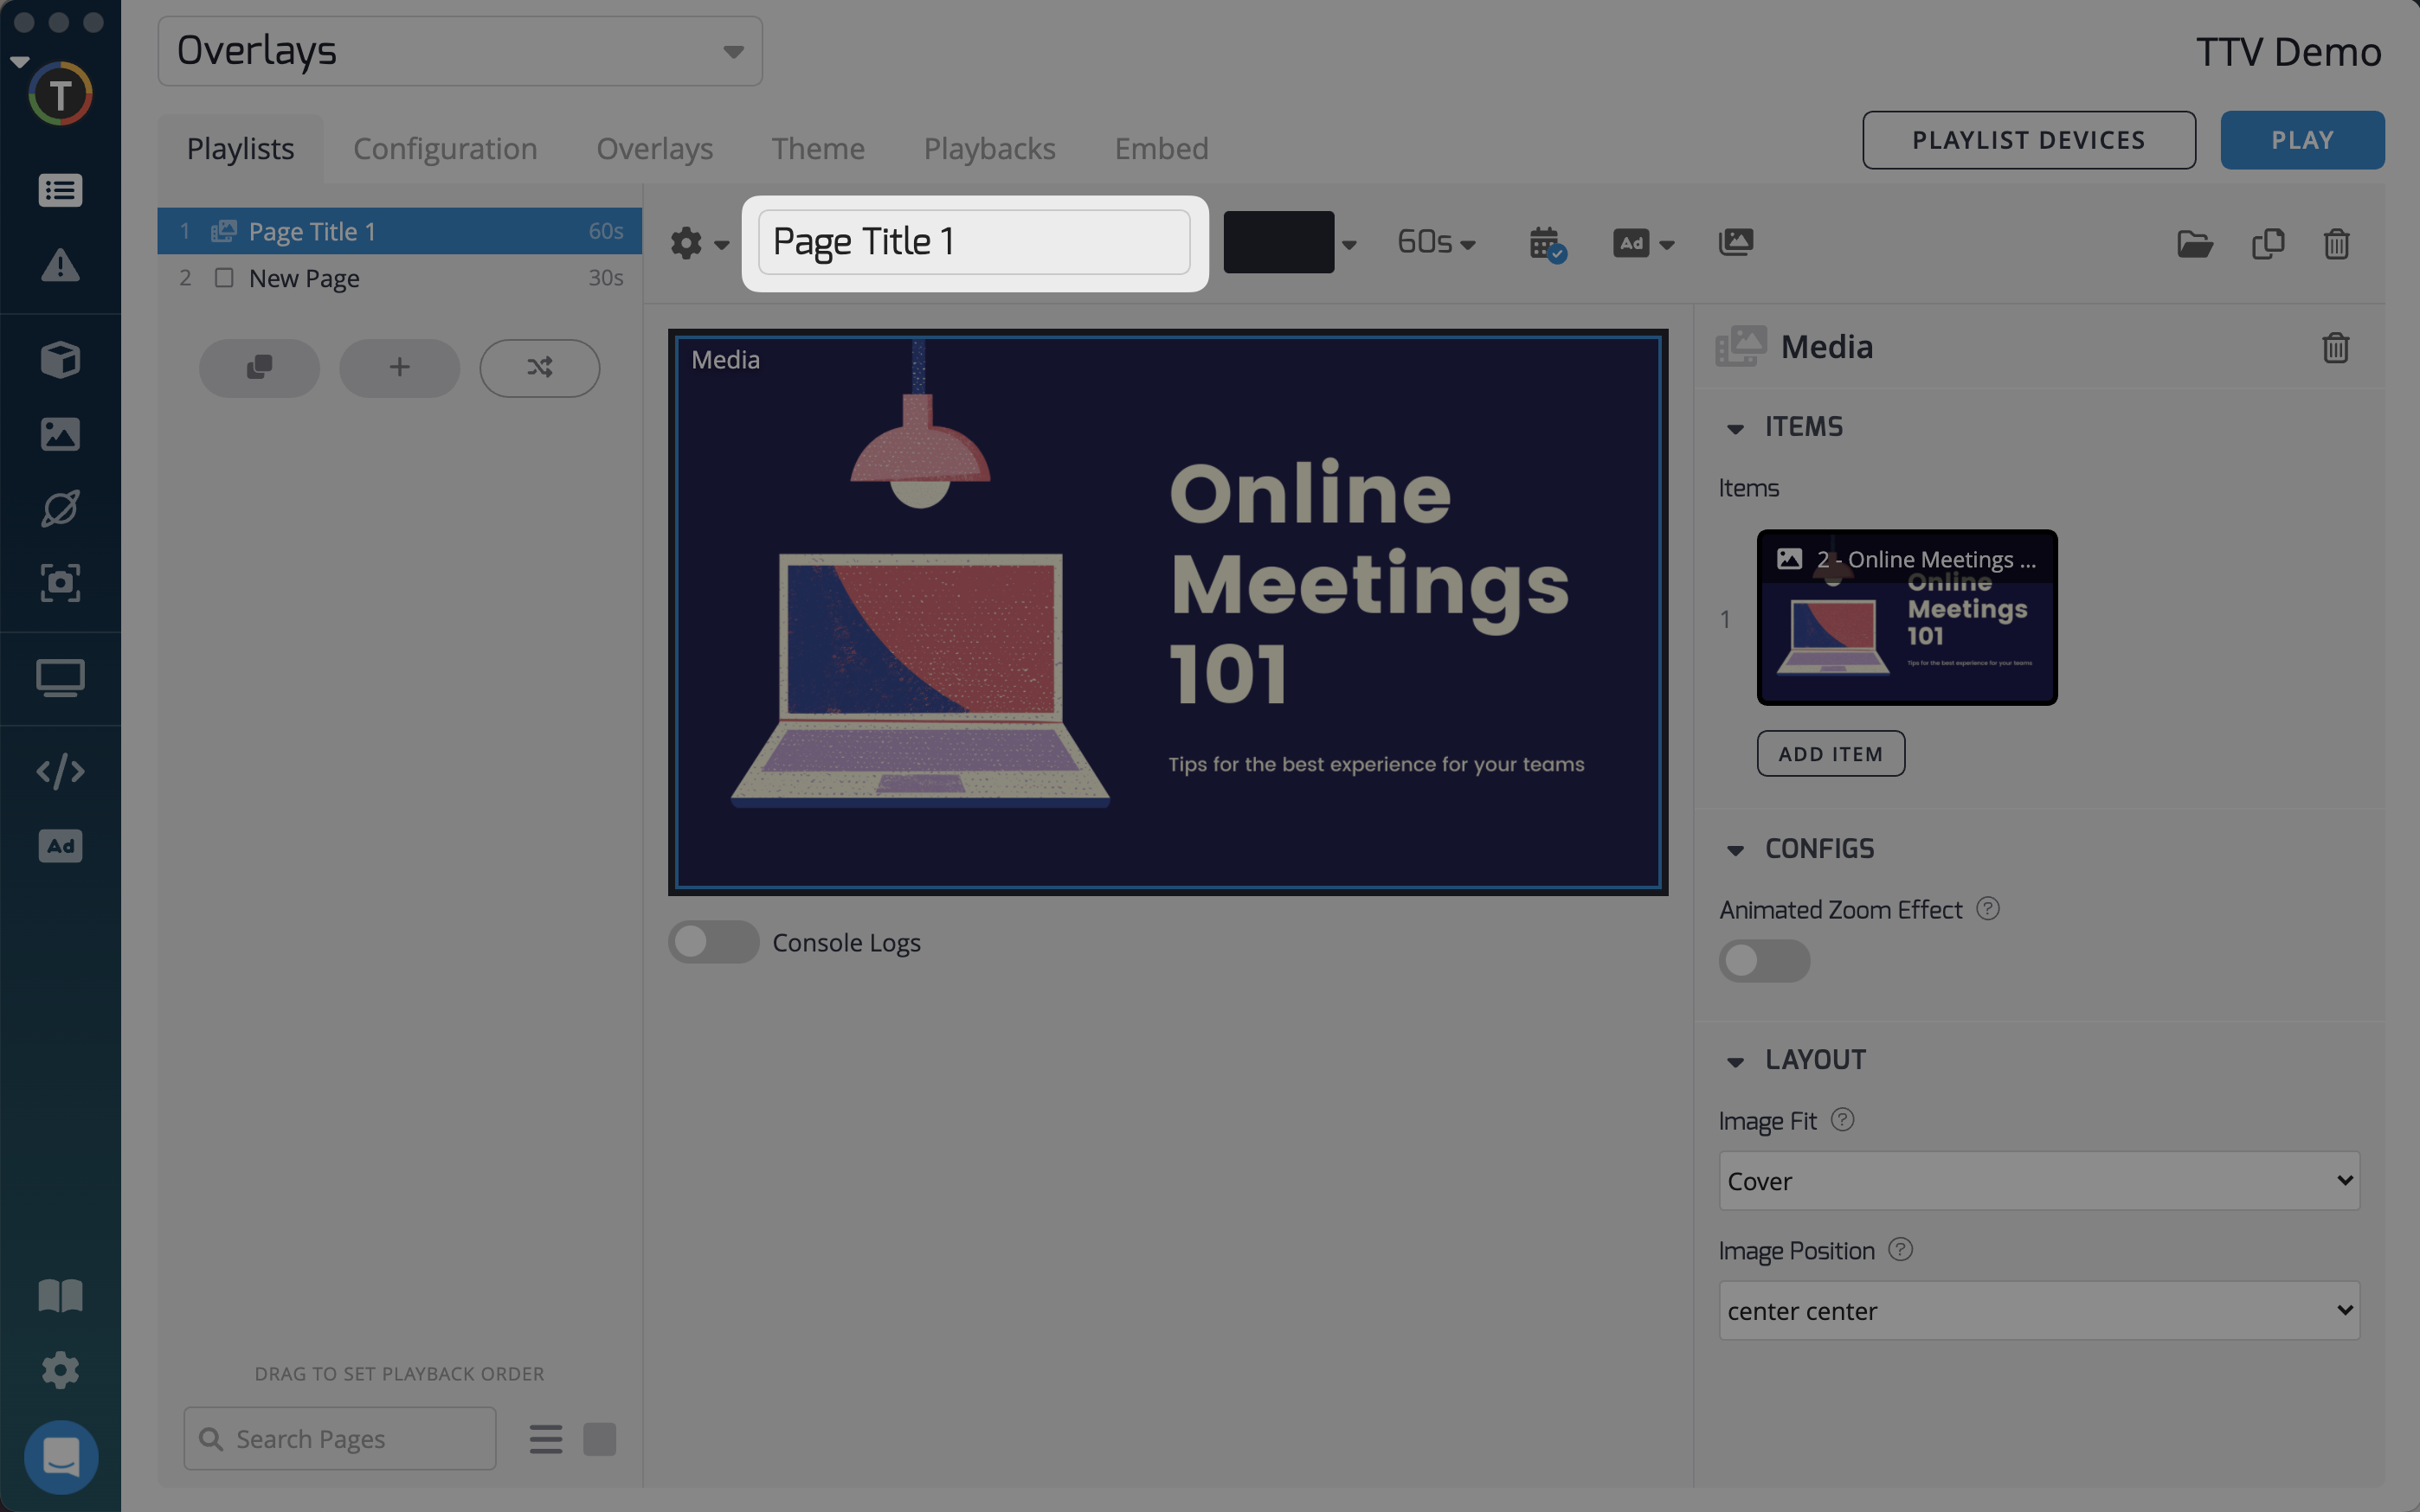Click the open folder icon
This screenshot has height=1512, width=2420.
[2194, 244]
